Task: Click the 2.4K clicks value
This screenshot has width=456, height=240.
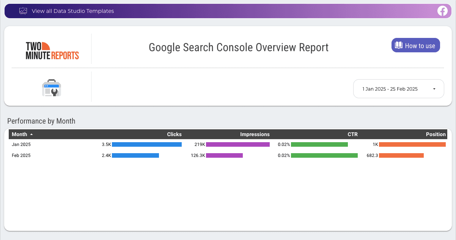Action: point(106,155)
